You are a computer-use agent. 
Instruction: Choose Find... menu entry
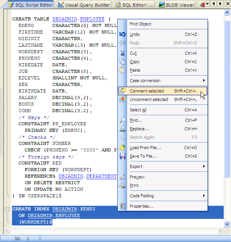coord(163,120)
